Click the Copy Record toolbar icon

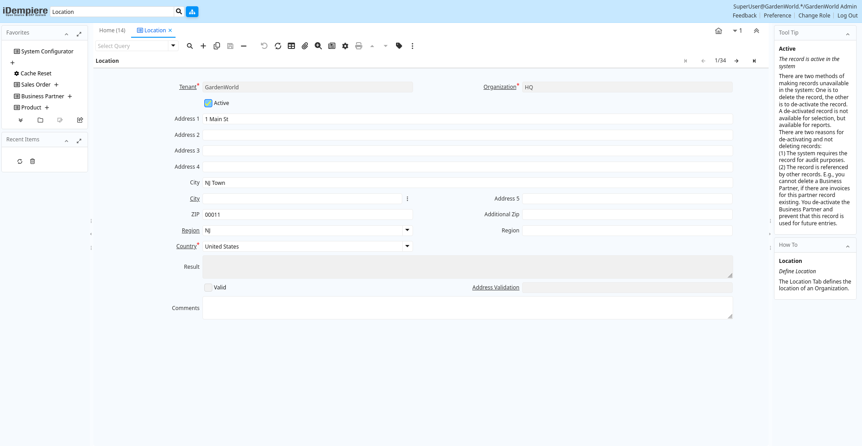coord(217,46)
